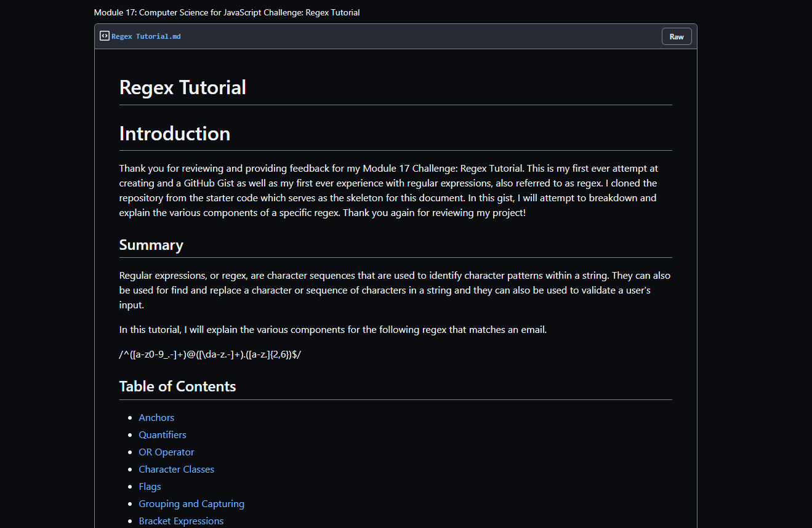The width and height of the screenshot is (812, 528).
Task: Click the Raw button
Action: (x=677, y=36)
